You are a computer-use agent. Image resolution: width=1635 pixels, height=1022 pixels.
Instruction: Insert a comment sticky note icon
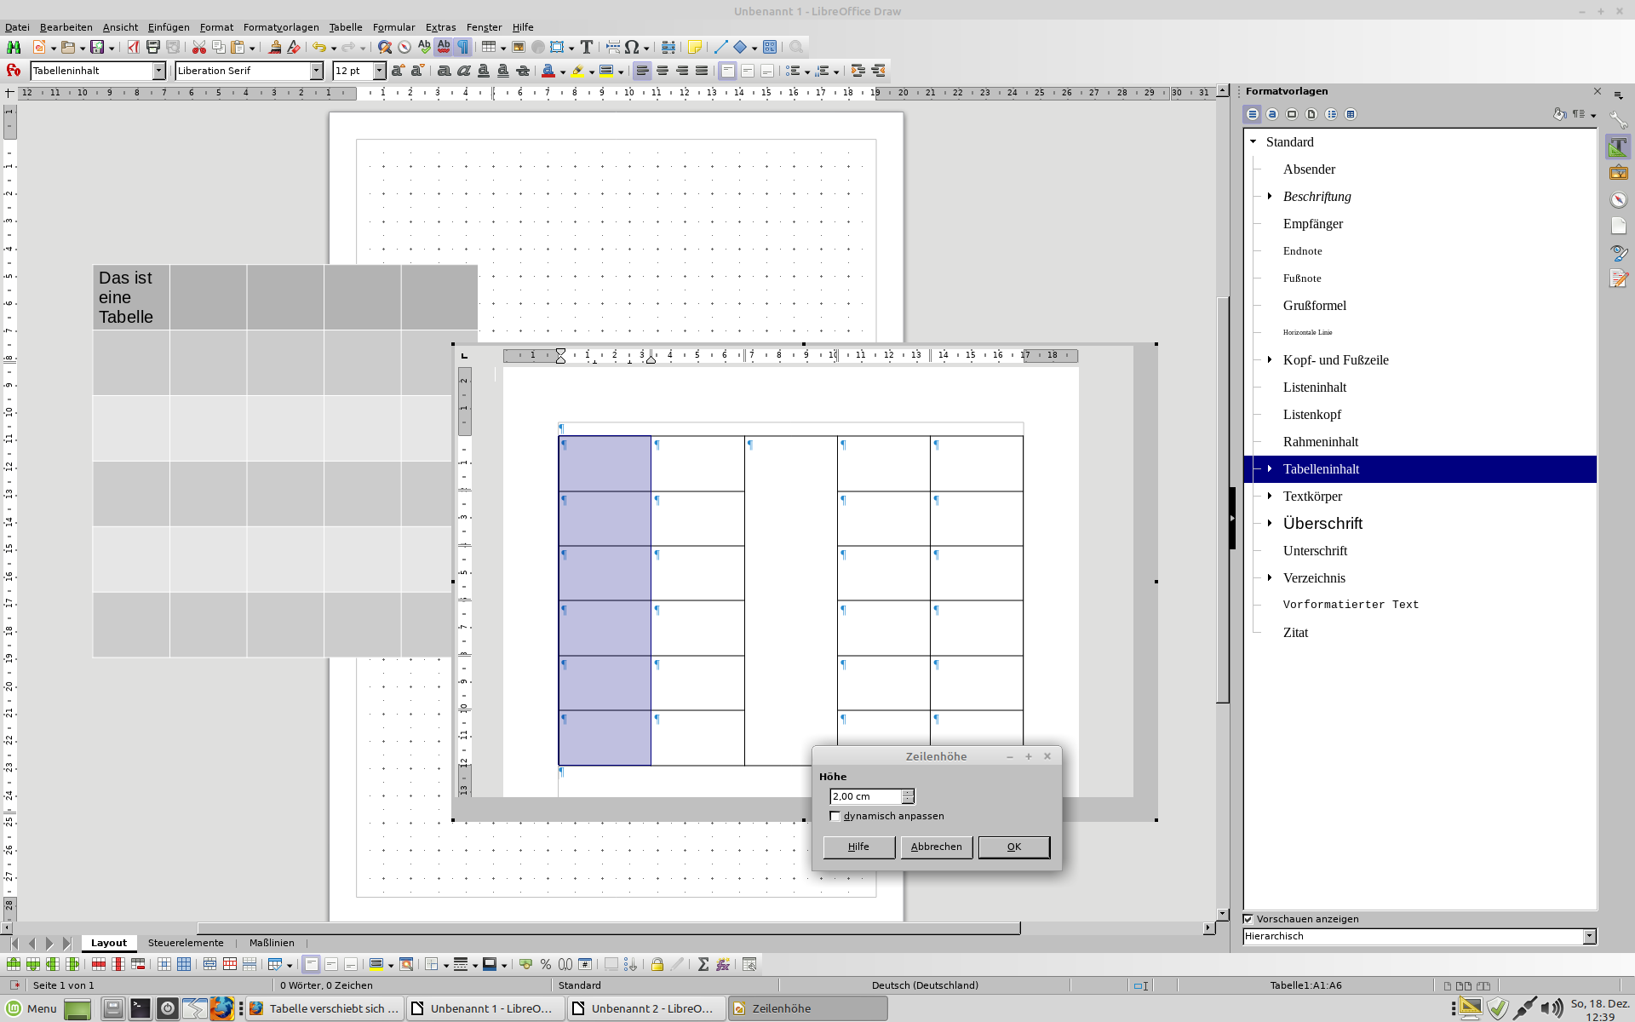694,48
